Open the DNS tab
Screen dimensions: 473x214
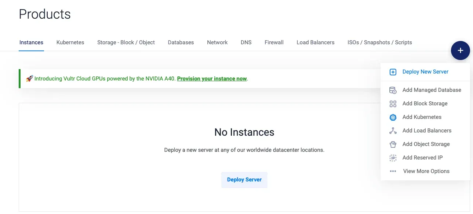tap(246, 42)
